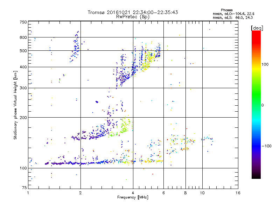
Task: Click the y-axis tick label "200"
Action: [23, 118]
